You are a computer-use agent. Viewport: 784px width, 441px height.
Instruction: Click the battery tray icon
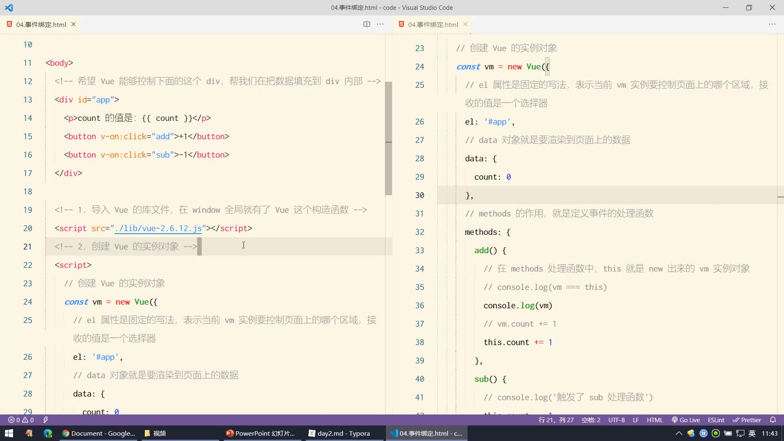(728, 433)
